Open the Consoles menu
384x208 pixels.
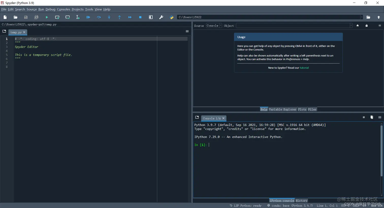point(63,9)
